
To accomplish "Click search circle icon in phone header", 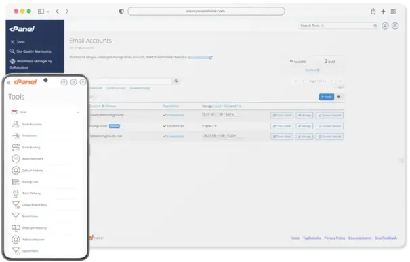I will pos(64,83).
